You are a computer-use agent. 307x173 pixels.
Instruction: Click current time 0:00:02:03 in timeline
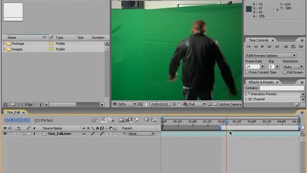(17, 120)
